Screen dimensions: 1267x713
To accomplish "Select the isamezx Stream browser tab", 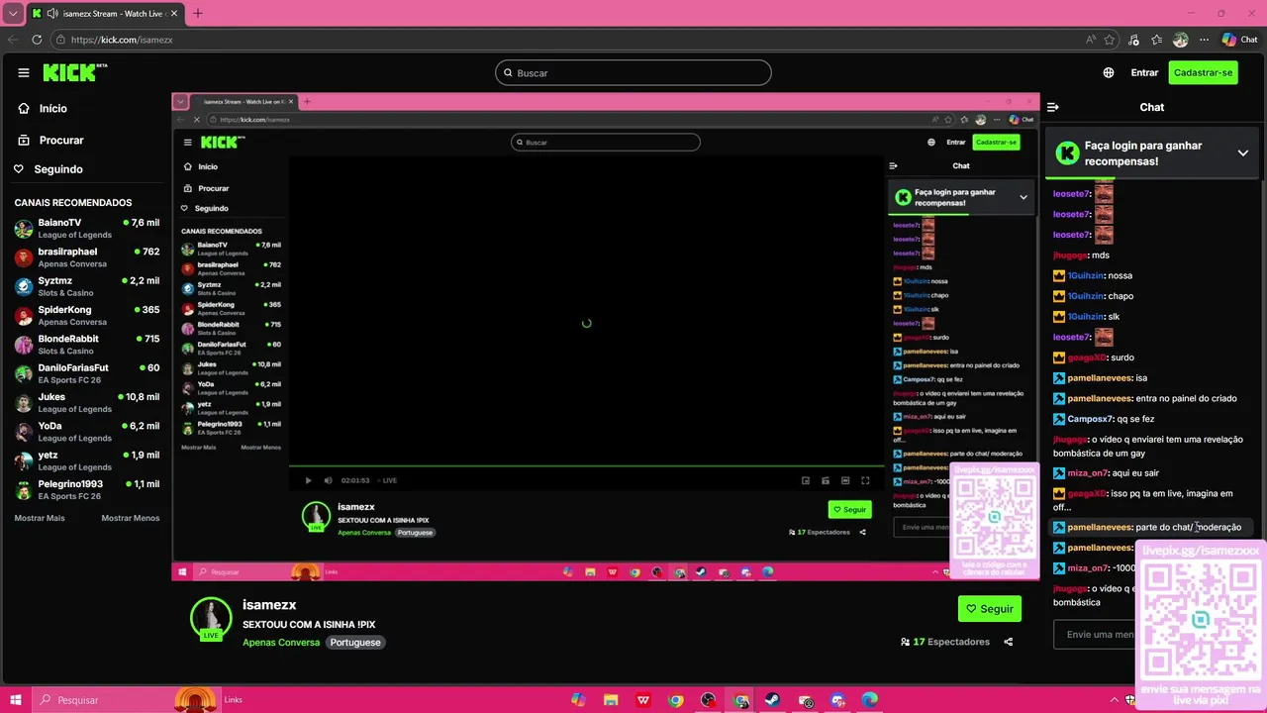I will pyautogui.click(x=104, y=14).
